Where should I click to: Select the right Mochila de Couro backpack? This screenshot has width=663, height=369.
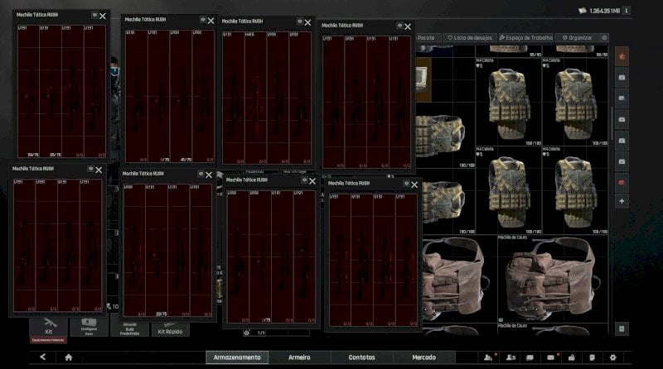pos(553,279)
